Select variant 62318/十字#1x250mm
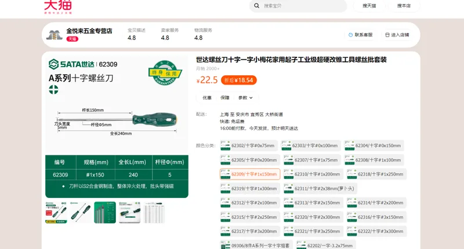464x249 pixels. 376,174
